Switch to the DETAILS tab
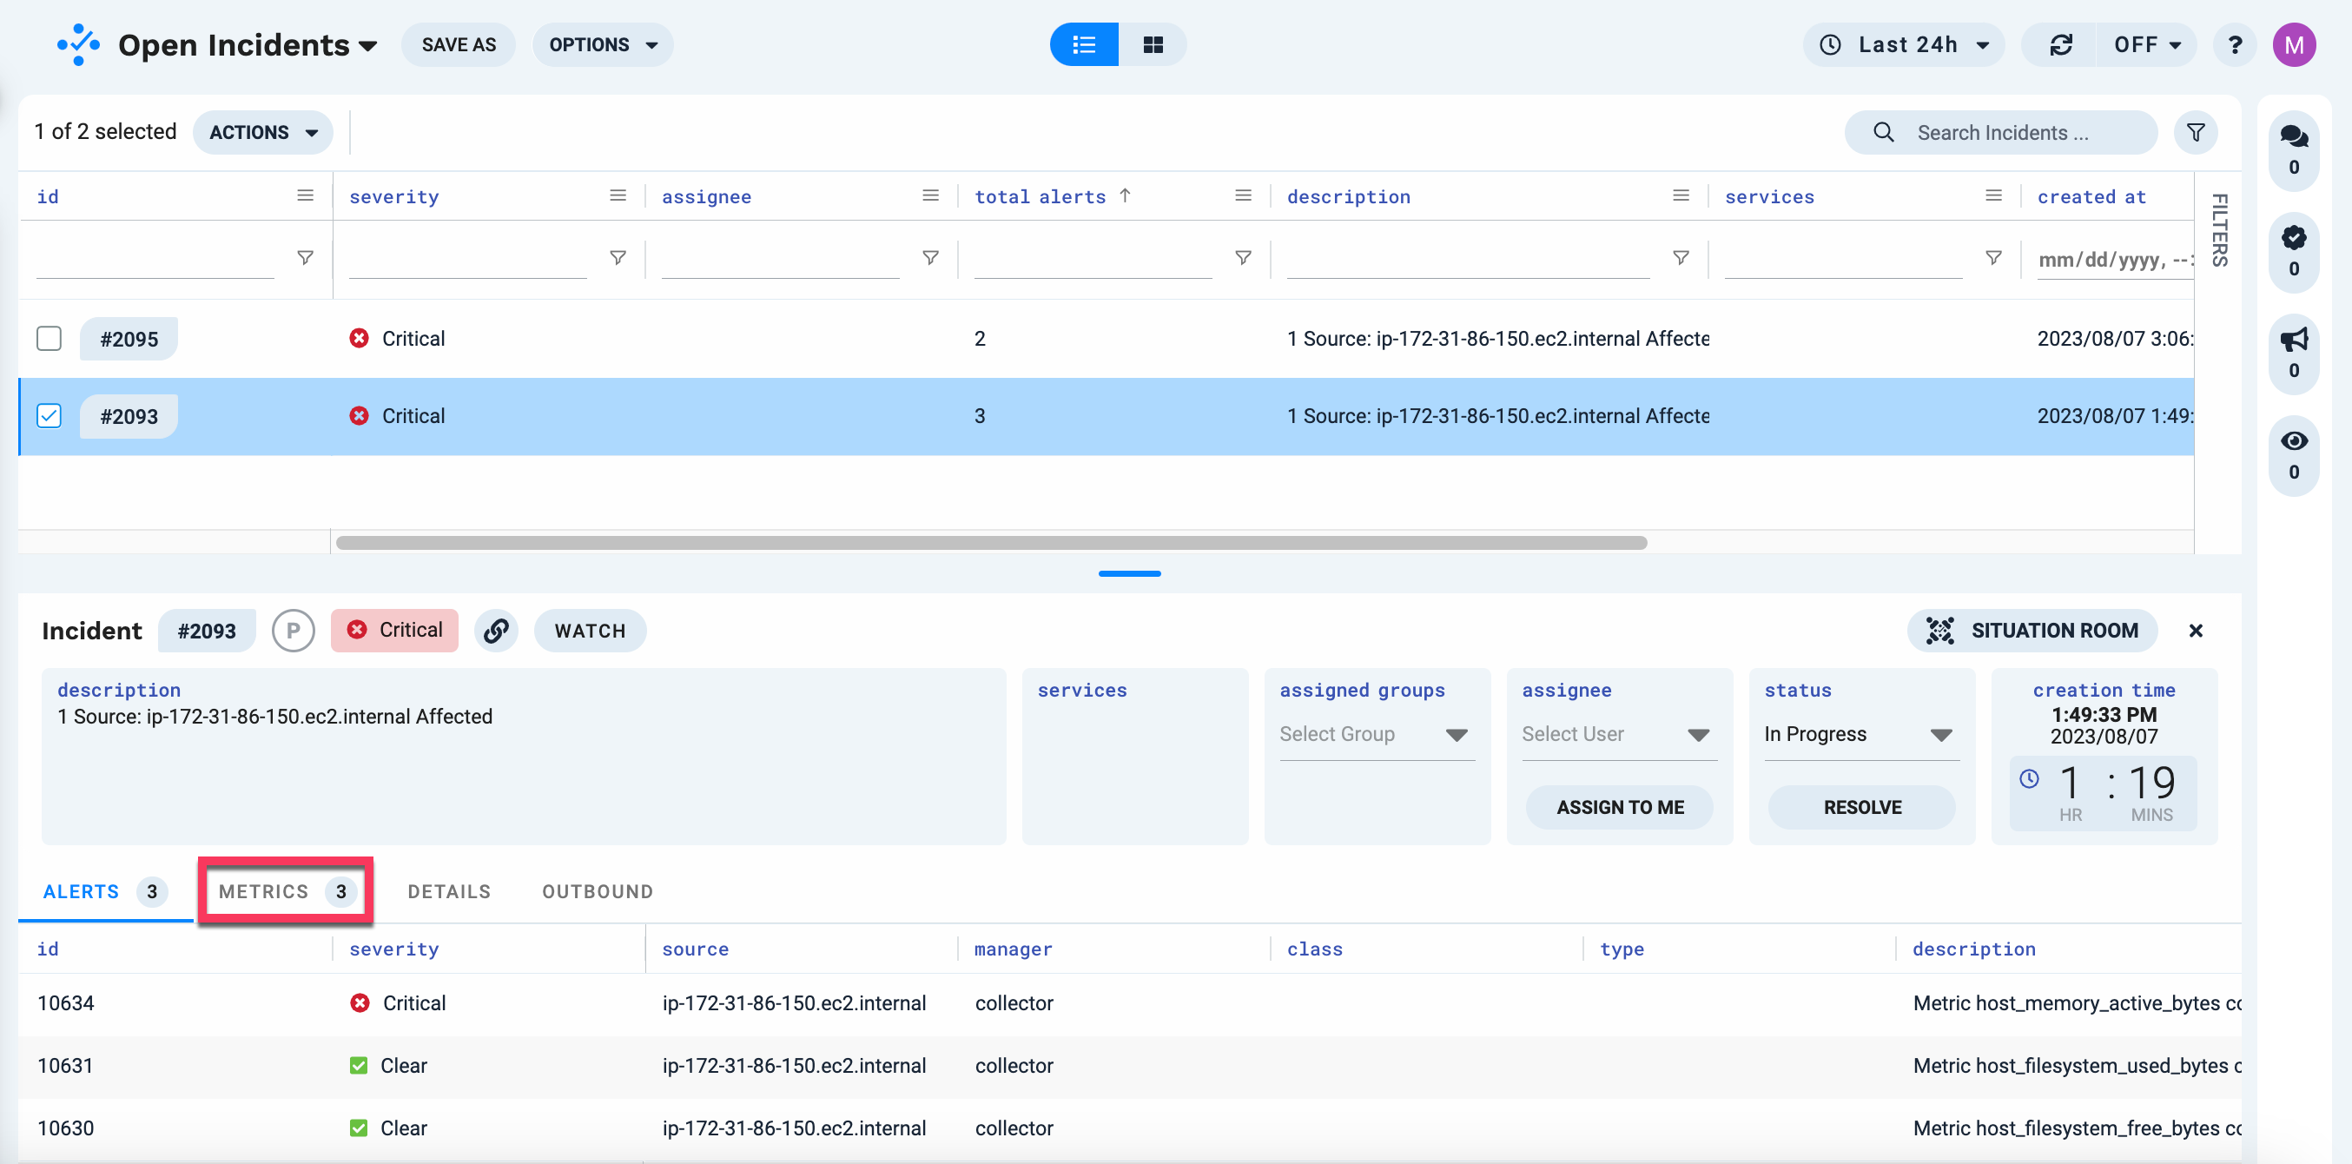The width and height of the screenshot is (2352, 1164). [x=448, y=891]
